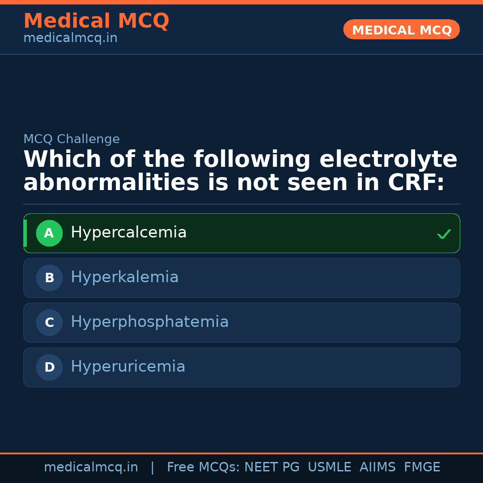483x483 pixels.
Task: Click the question text about CRF
Action: click(x=240, y=171)
